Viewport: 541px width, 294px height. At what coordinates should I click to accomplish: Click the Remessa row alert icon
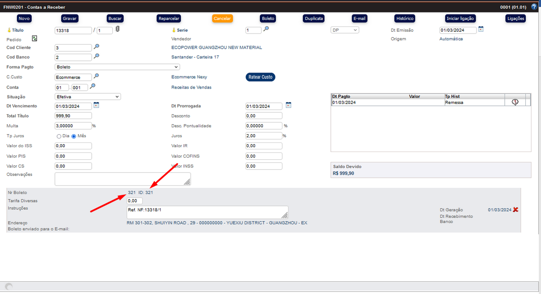[515, 102]
